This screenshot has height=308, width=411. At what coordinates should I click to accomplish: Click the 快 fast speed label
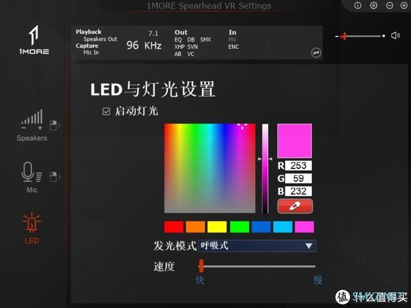[199, 280]
